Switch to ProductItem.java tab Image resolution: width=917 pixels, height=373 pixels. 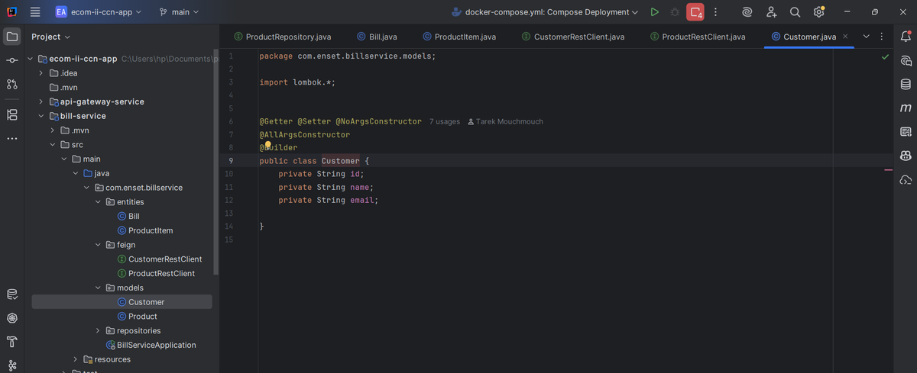click(459, 37)
